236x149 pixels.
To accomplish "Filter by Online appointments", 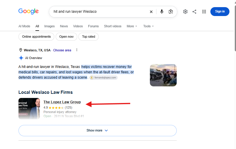I will click(36, 37).
